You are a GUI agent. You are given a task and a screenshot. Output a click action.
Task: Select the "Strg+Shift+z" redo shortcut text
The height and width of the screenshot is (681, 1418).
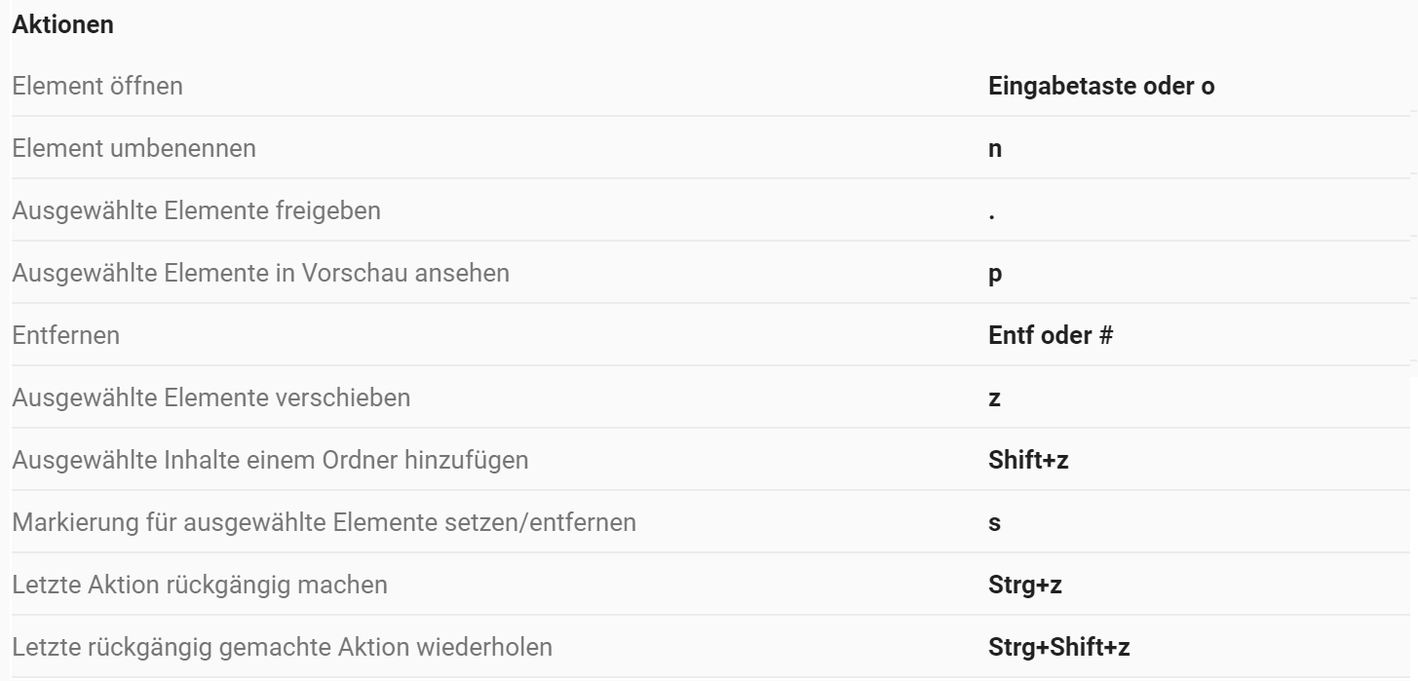1058,647
